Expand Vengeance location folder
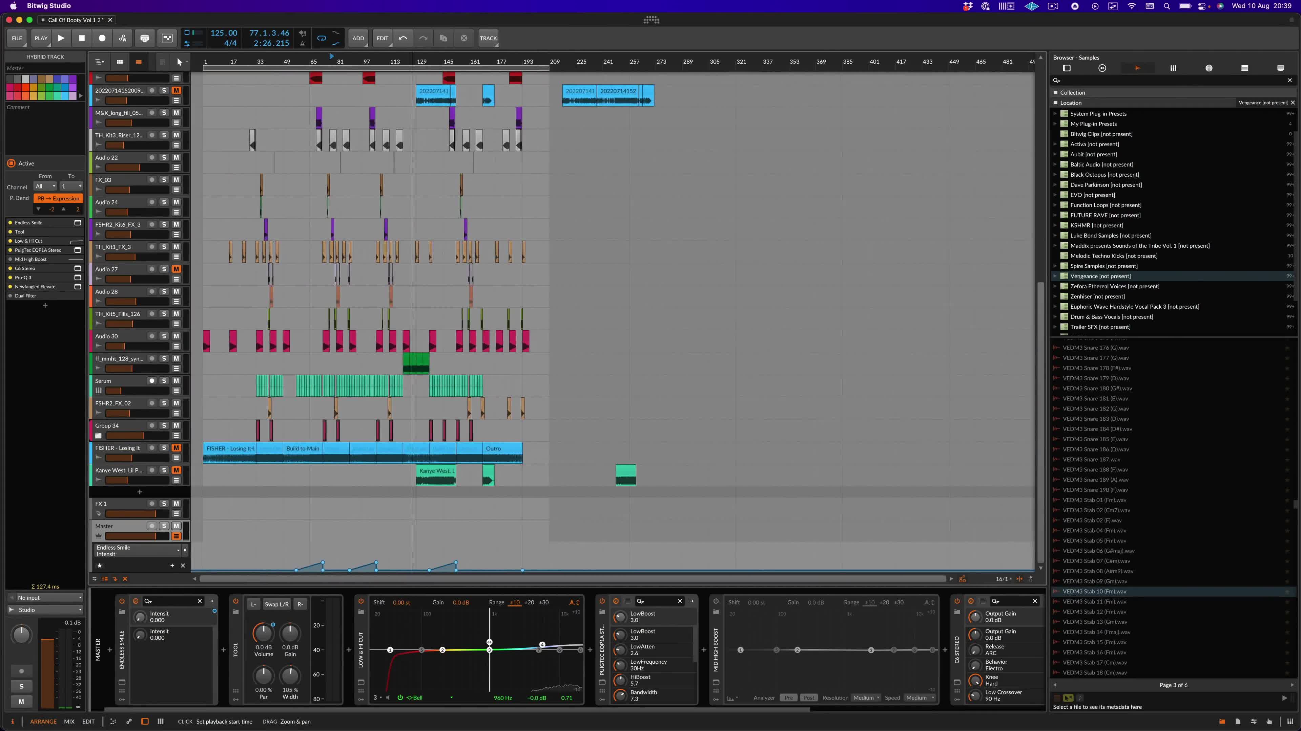 (x=1055, y=276)
